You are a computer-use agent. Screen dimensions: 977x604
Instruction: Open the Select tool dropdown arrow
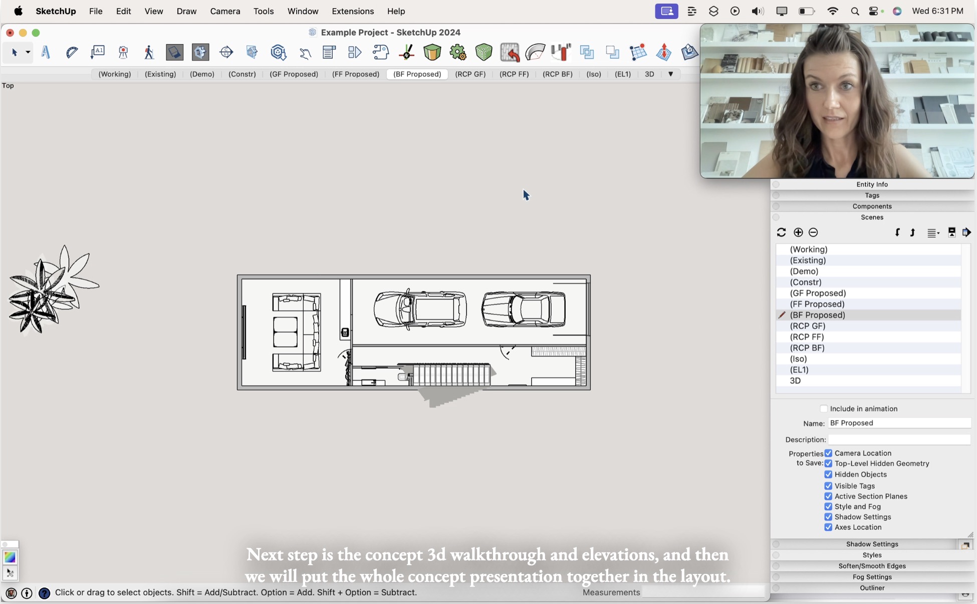[28, 52]
